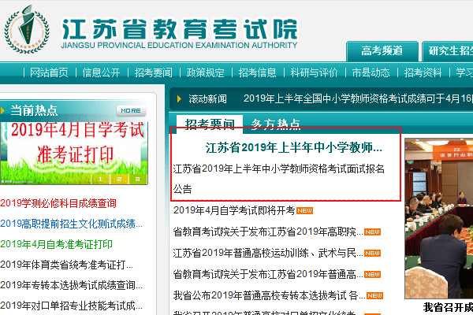Open 招考要闻 in the navigation bar
Screen dimensions: 473x315
tap(153, 72)
